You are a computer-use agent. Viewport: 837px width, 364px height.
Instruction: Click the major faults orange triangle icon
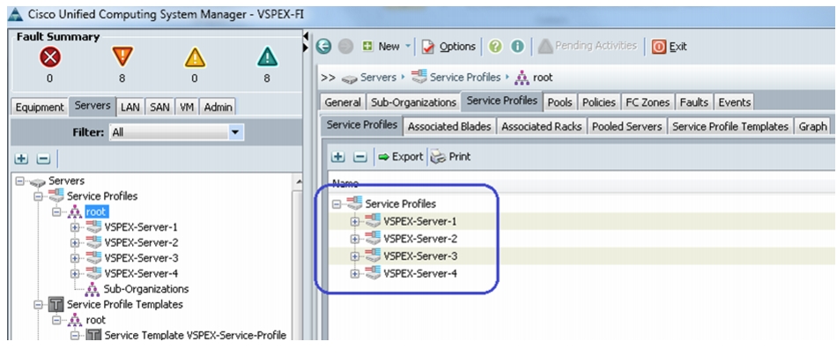[122, 56]
